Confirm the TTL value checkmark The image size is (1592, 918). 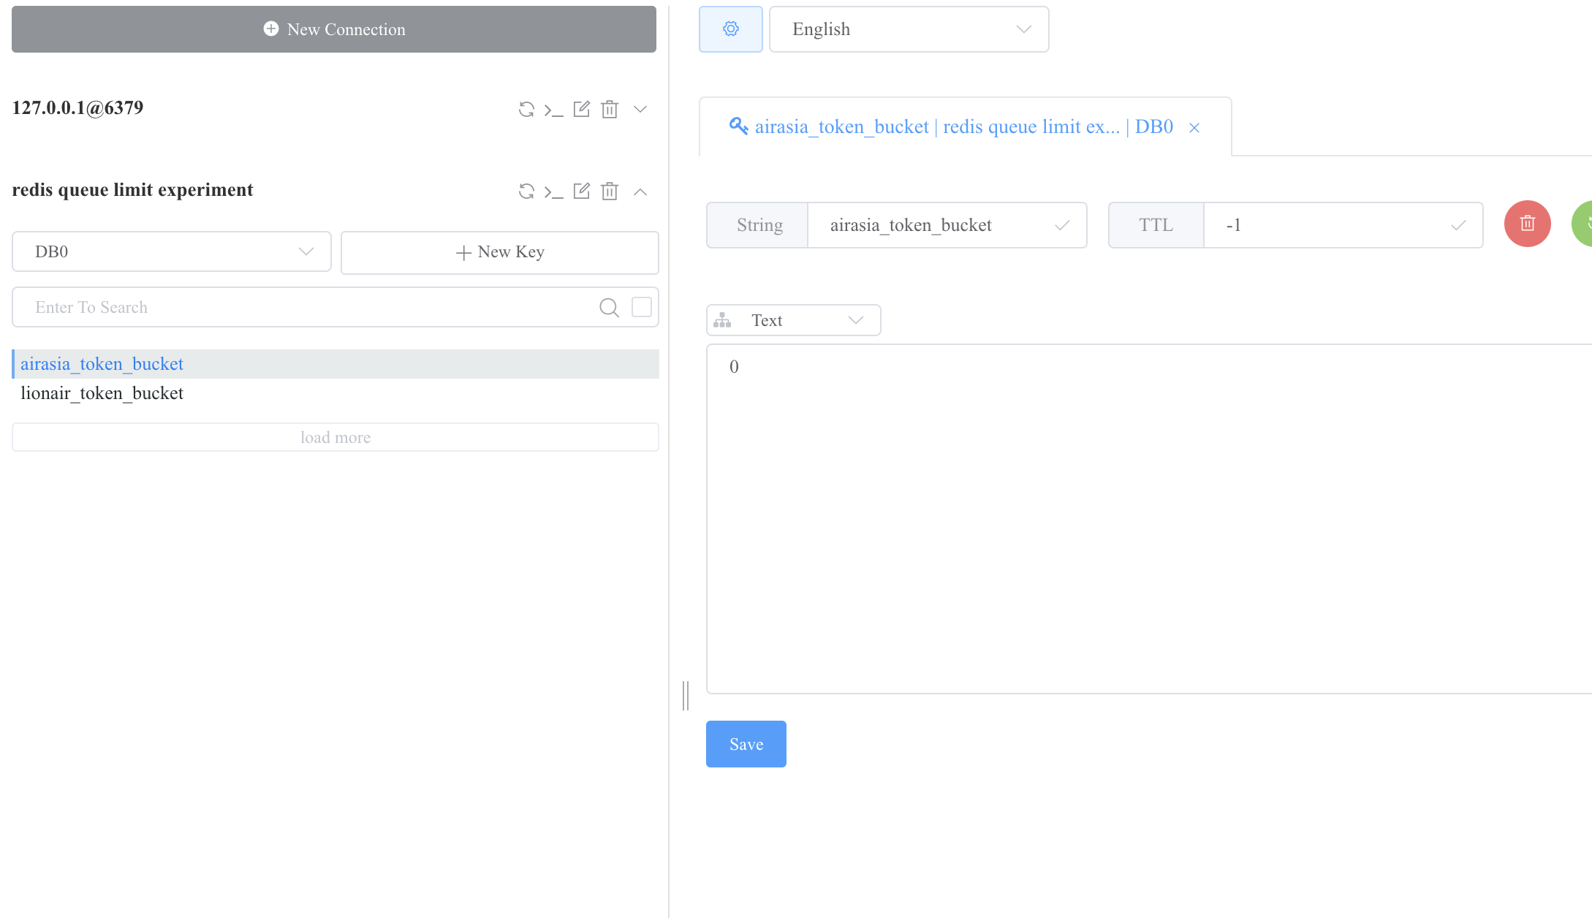pos(1458,225)
